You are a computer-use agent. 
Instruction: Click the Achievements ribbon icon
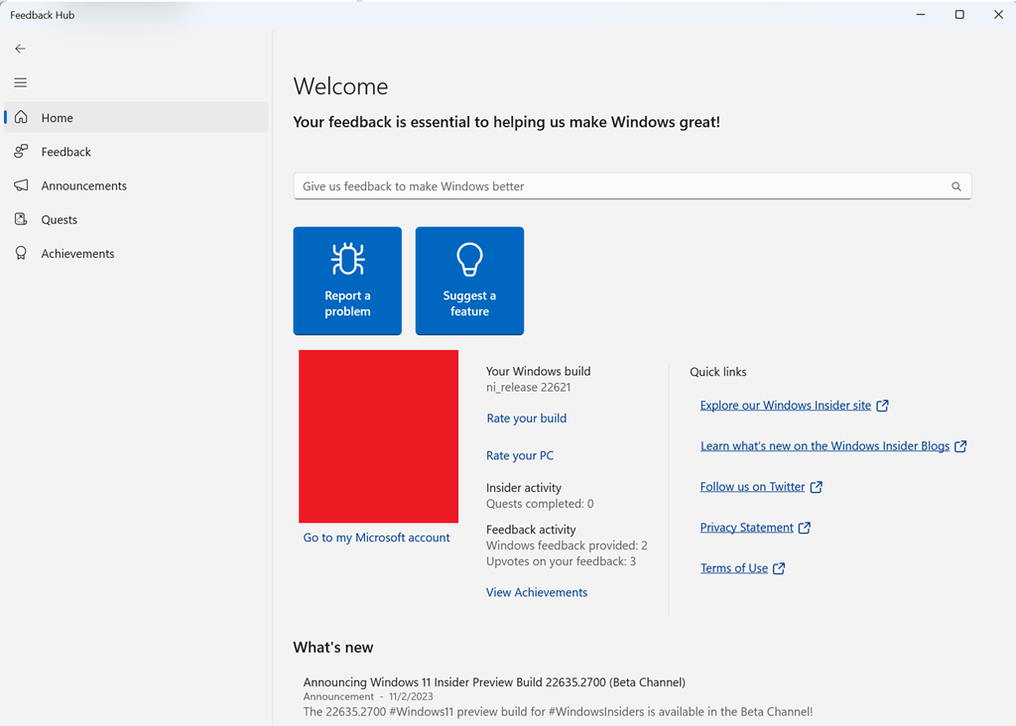[x=21, y=254]
